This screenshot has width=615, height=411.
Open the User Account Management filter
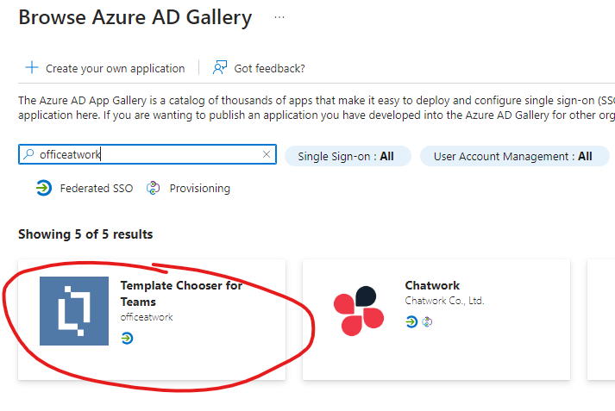[x=513, y=156]
